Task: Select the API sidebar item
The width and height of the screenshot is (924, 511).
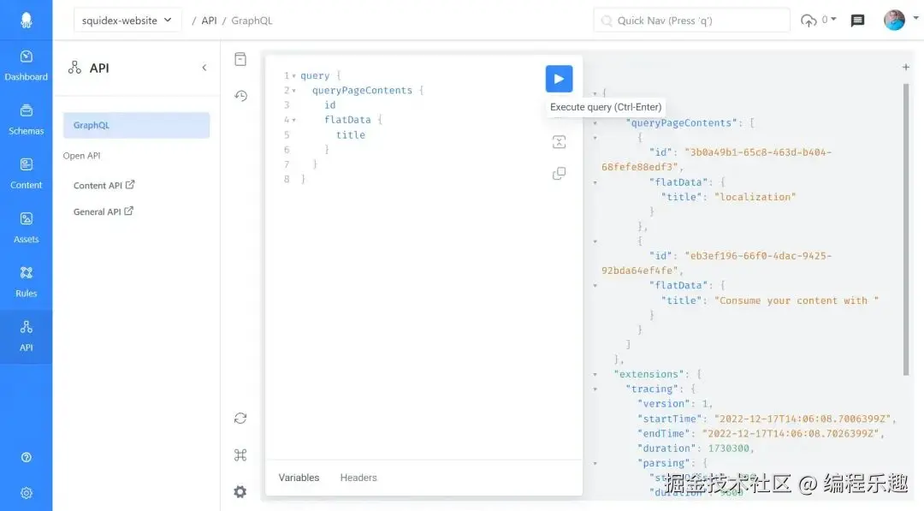Action: point(26,336)
